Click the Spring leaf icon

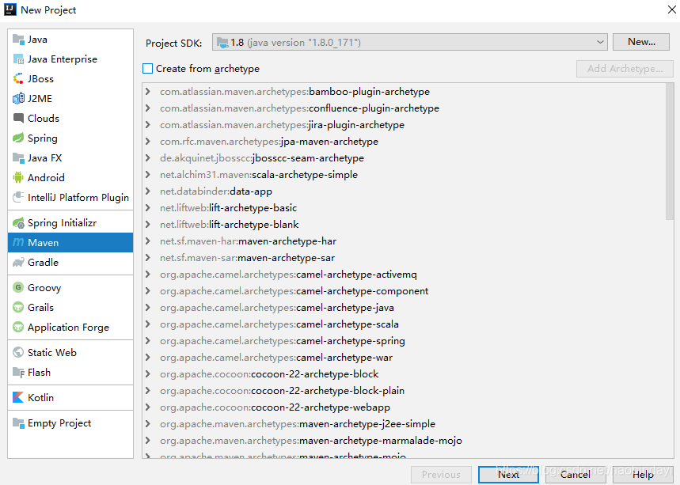pos(18,138)
